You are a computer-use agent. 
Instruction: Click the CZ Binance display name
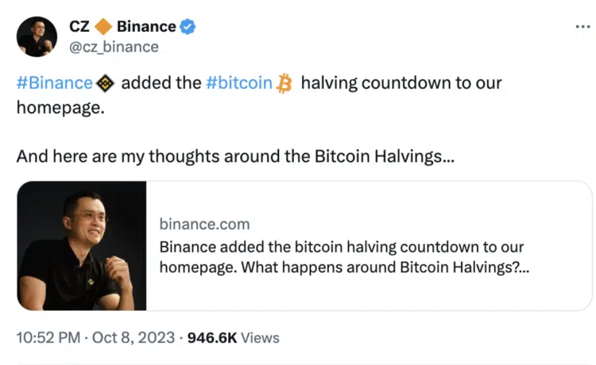click(x=122, y=26)
